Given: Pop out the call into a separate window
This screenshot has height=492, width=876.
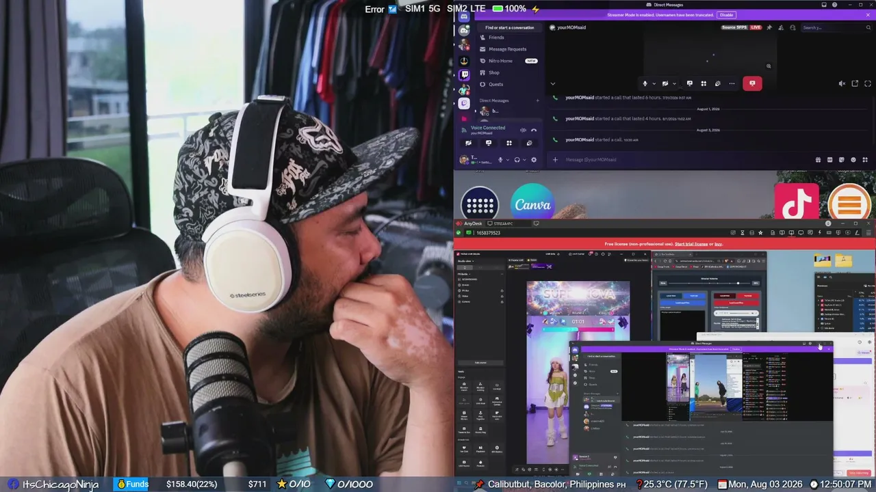Looking at the screenshot, I should 855,83.
